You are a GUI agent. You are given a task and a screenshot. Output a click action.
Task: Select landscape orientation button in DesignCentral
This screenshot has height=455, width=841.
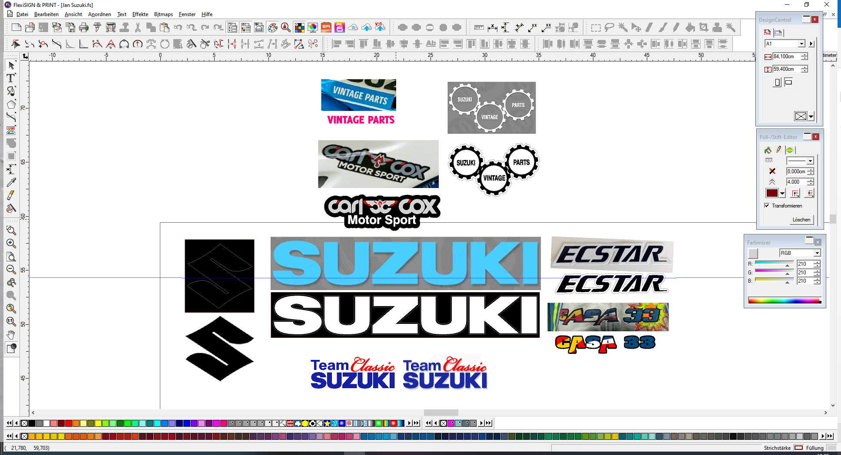pyautogui.click(x=788, y=82)
